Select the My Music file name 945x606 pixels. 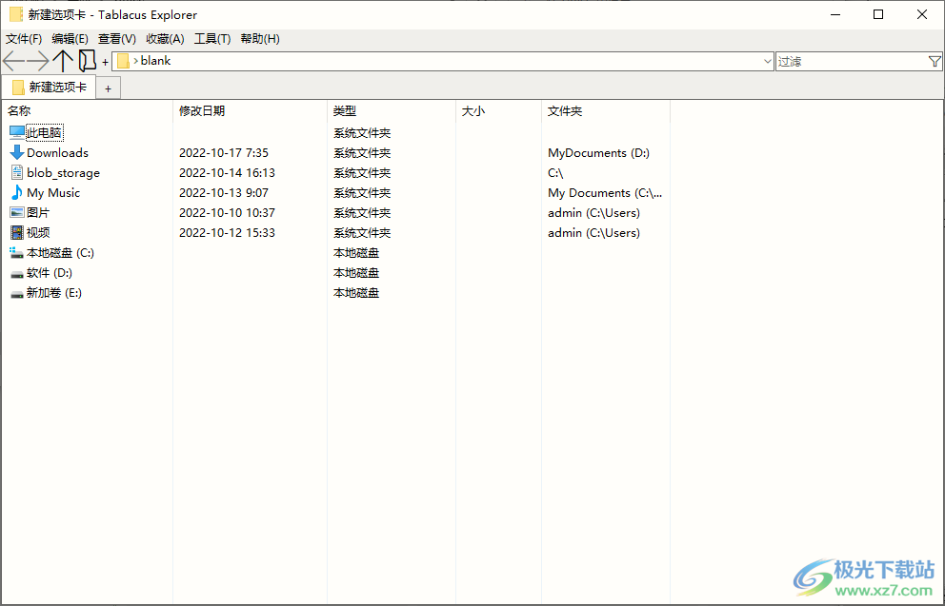click(x=53, y=192)
